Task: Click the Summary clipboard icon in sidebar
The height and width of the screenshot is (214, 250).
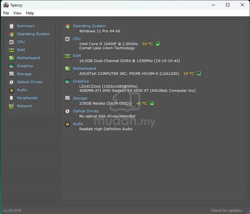Action: coord(12,26)
